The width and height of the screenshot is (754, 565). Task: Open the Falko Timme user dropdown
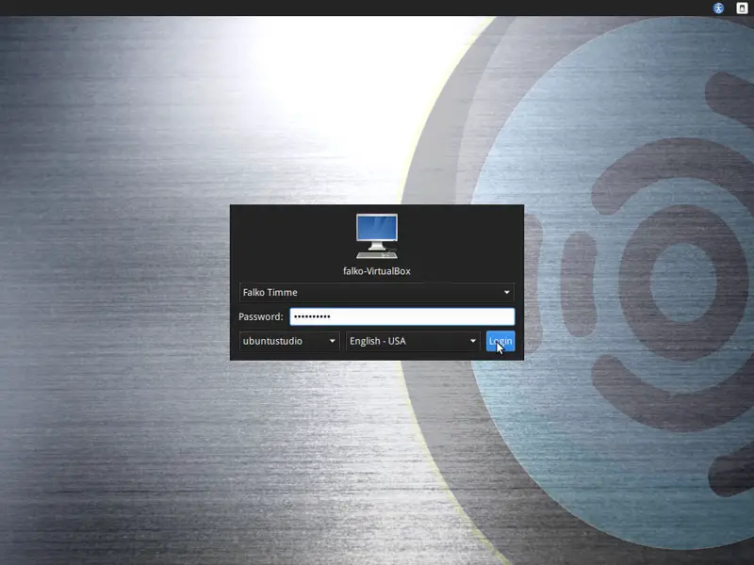(x=377, y=292)
